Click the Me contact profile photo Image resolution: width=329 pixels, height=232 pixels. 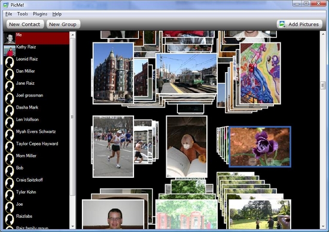coord(10,38)
